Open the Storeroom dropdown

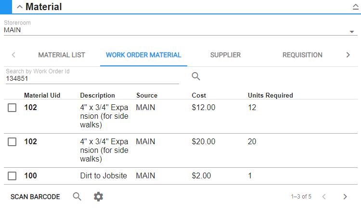tap(351, 32)
